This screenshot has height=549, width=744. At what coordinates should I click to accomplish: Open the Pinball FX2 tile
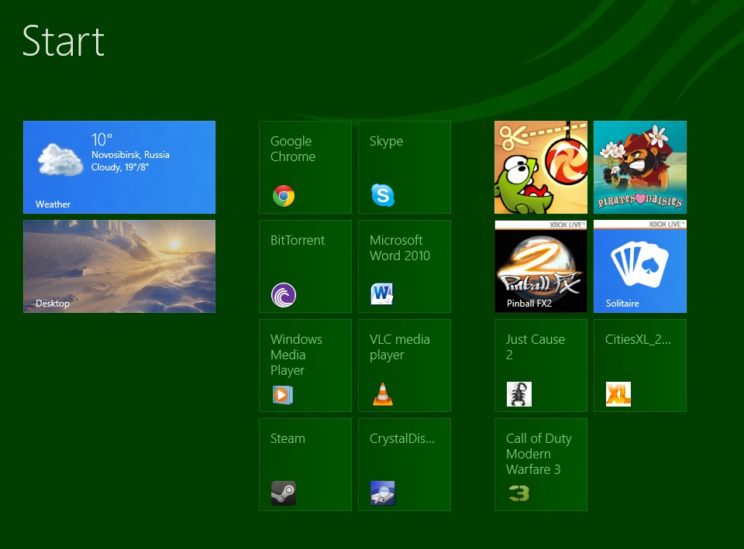click(x=540, y=266)
